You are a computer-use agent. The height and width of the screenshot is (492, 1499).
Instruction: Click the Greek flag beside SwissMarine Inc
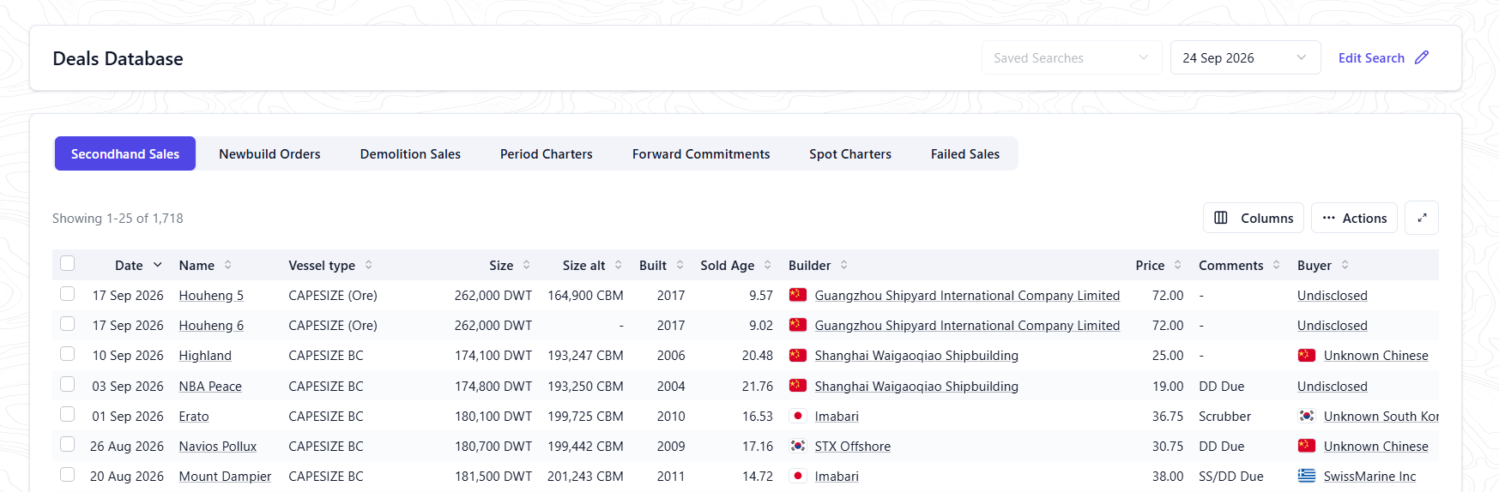[x=1307, y=476]
